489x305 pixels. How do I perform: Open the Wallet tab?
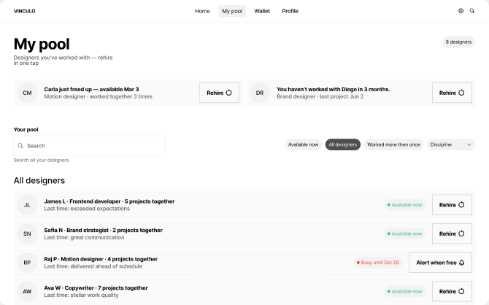click(262, 11)
